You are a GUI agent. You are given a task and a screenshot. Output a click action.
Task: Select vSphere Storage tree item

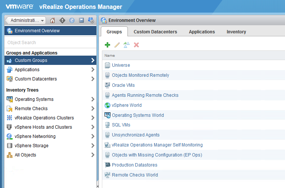pos(50,146)
